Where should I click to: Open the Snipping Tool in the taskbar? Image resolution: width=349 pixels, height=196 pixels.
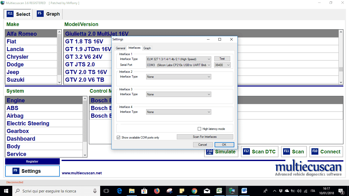click(x=169, y=191)
